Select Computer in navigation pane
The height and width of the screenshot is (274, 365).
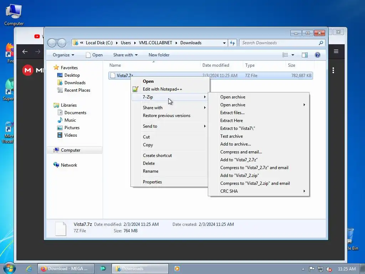(74, 150)
